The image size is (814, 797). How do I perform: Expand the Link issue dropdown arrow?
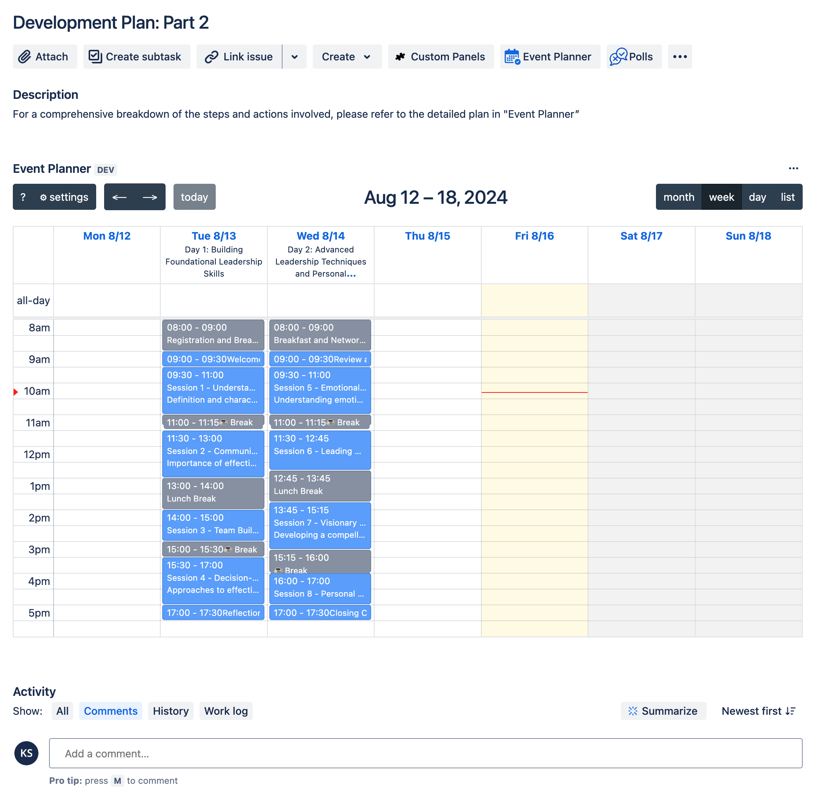point(295,57)
